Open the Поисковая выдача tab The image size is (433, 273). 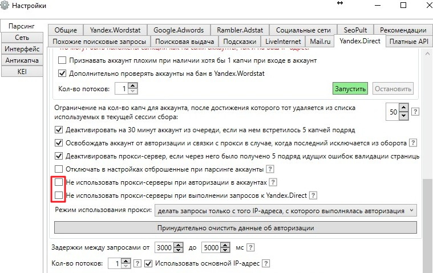184,42
